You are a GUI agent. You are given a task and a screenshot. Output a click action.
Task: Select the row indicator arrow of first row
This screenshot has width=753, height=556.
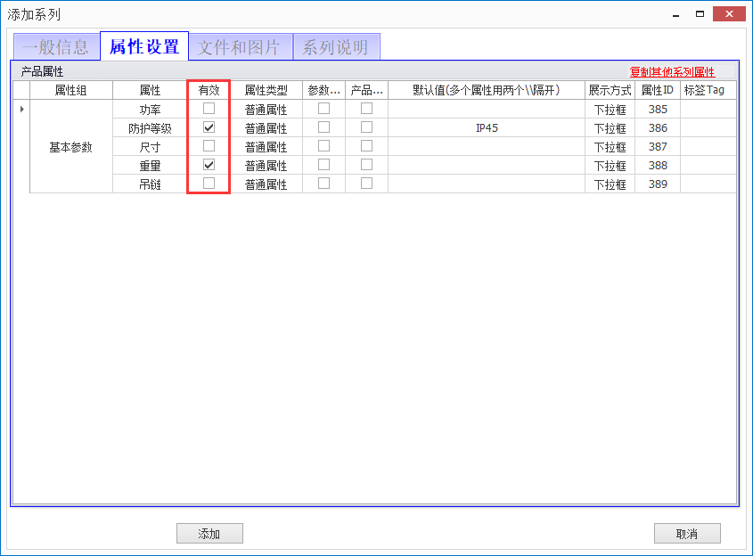(x=21, y=109)
